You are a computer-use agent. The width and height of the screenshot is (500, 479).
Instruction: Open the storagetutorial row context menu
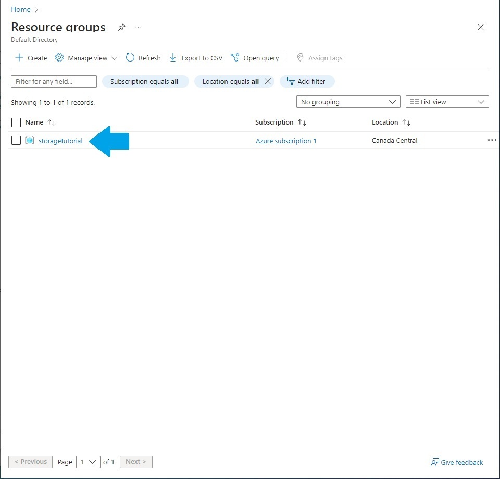[x=492, y=140]
